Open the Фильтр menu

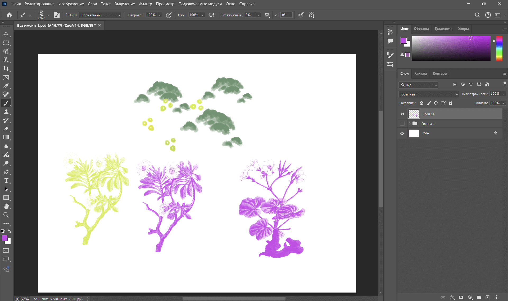(x=145, y=4)
